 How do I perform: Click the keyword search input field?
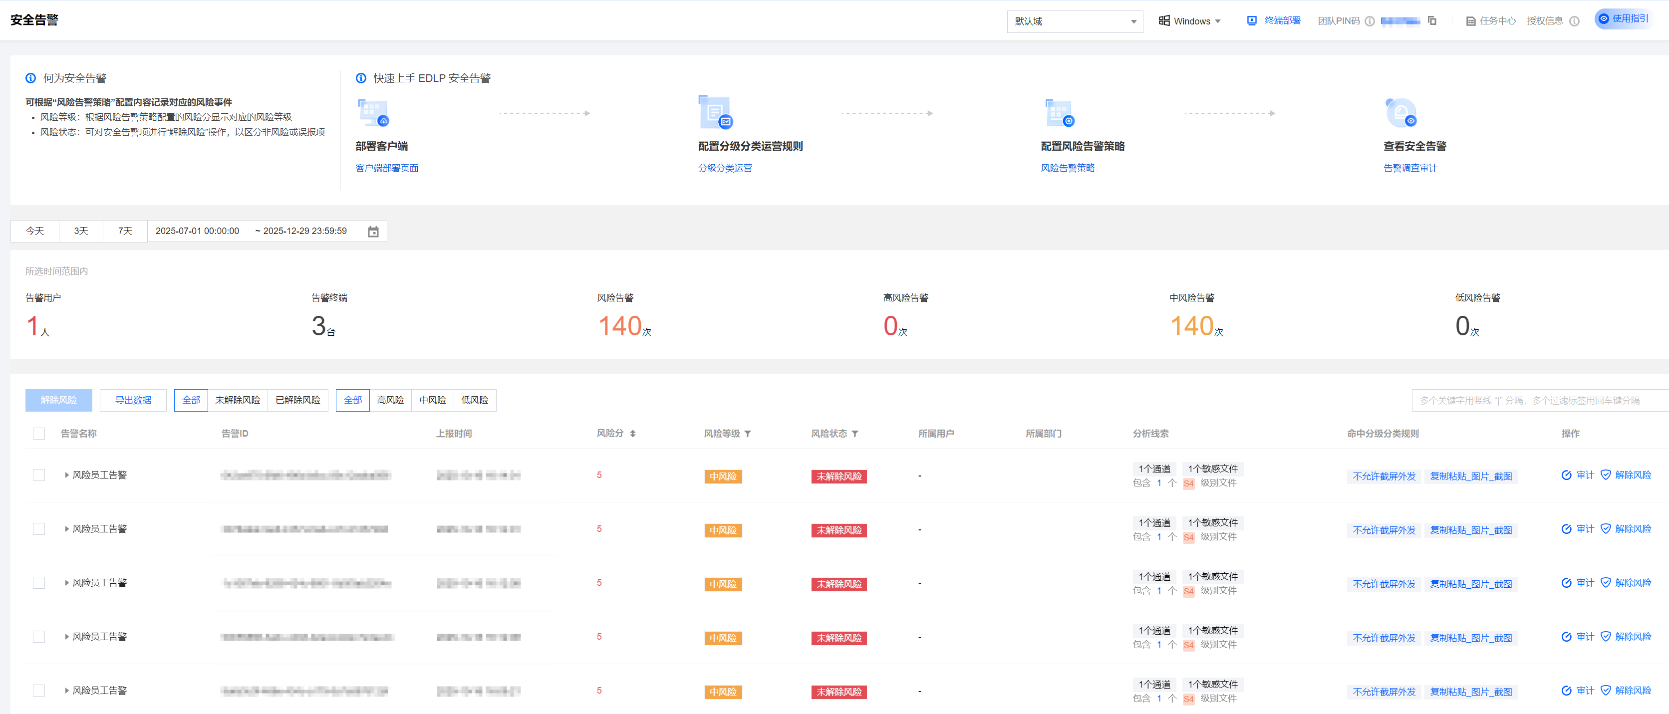(1536, 401)
